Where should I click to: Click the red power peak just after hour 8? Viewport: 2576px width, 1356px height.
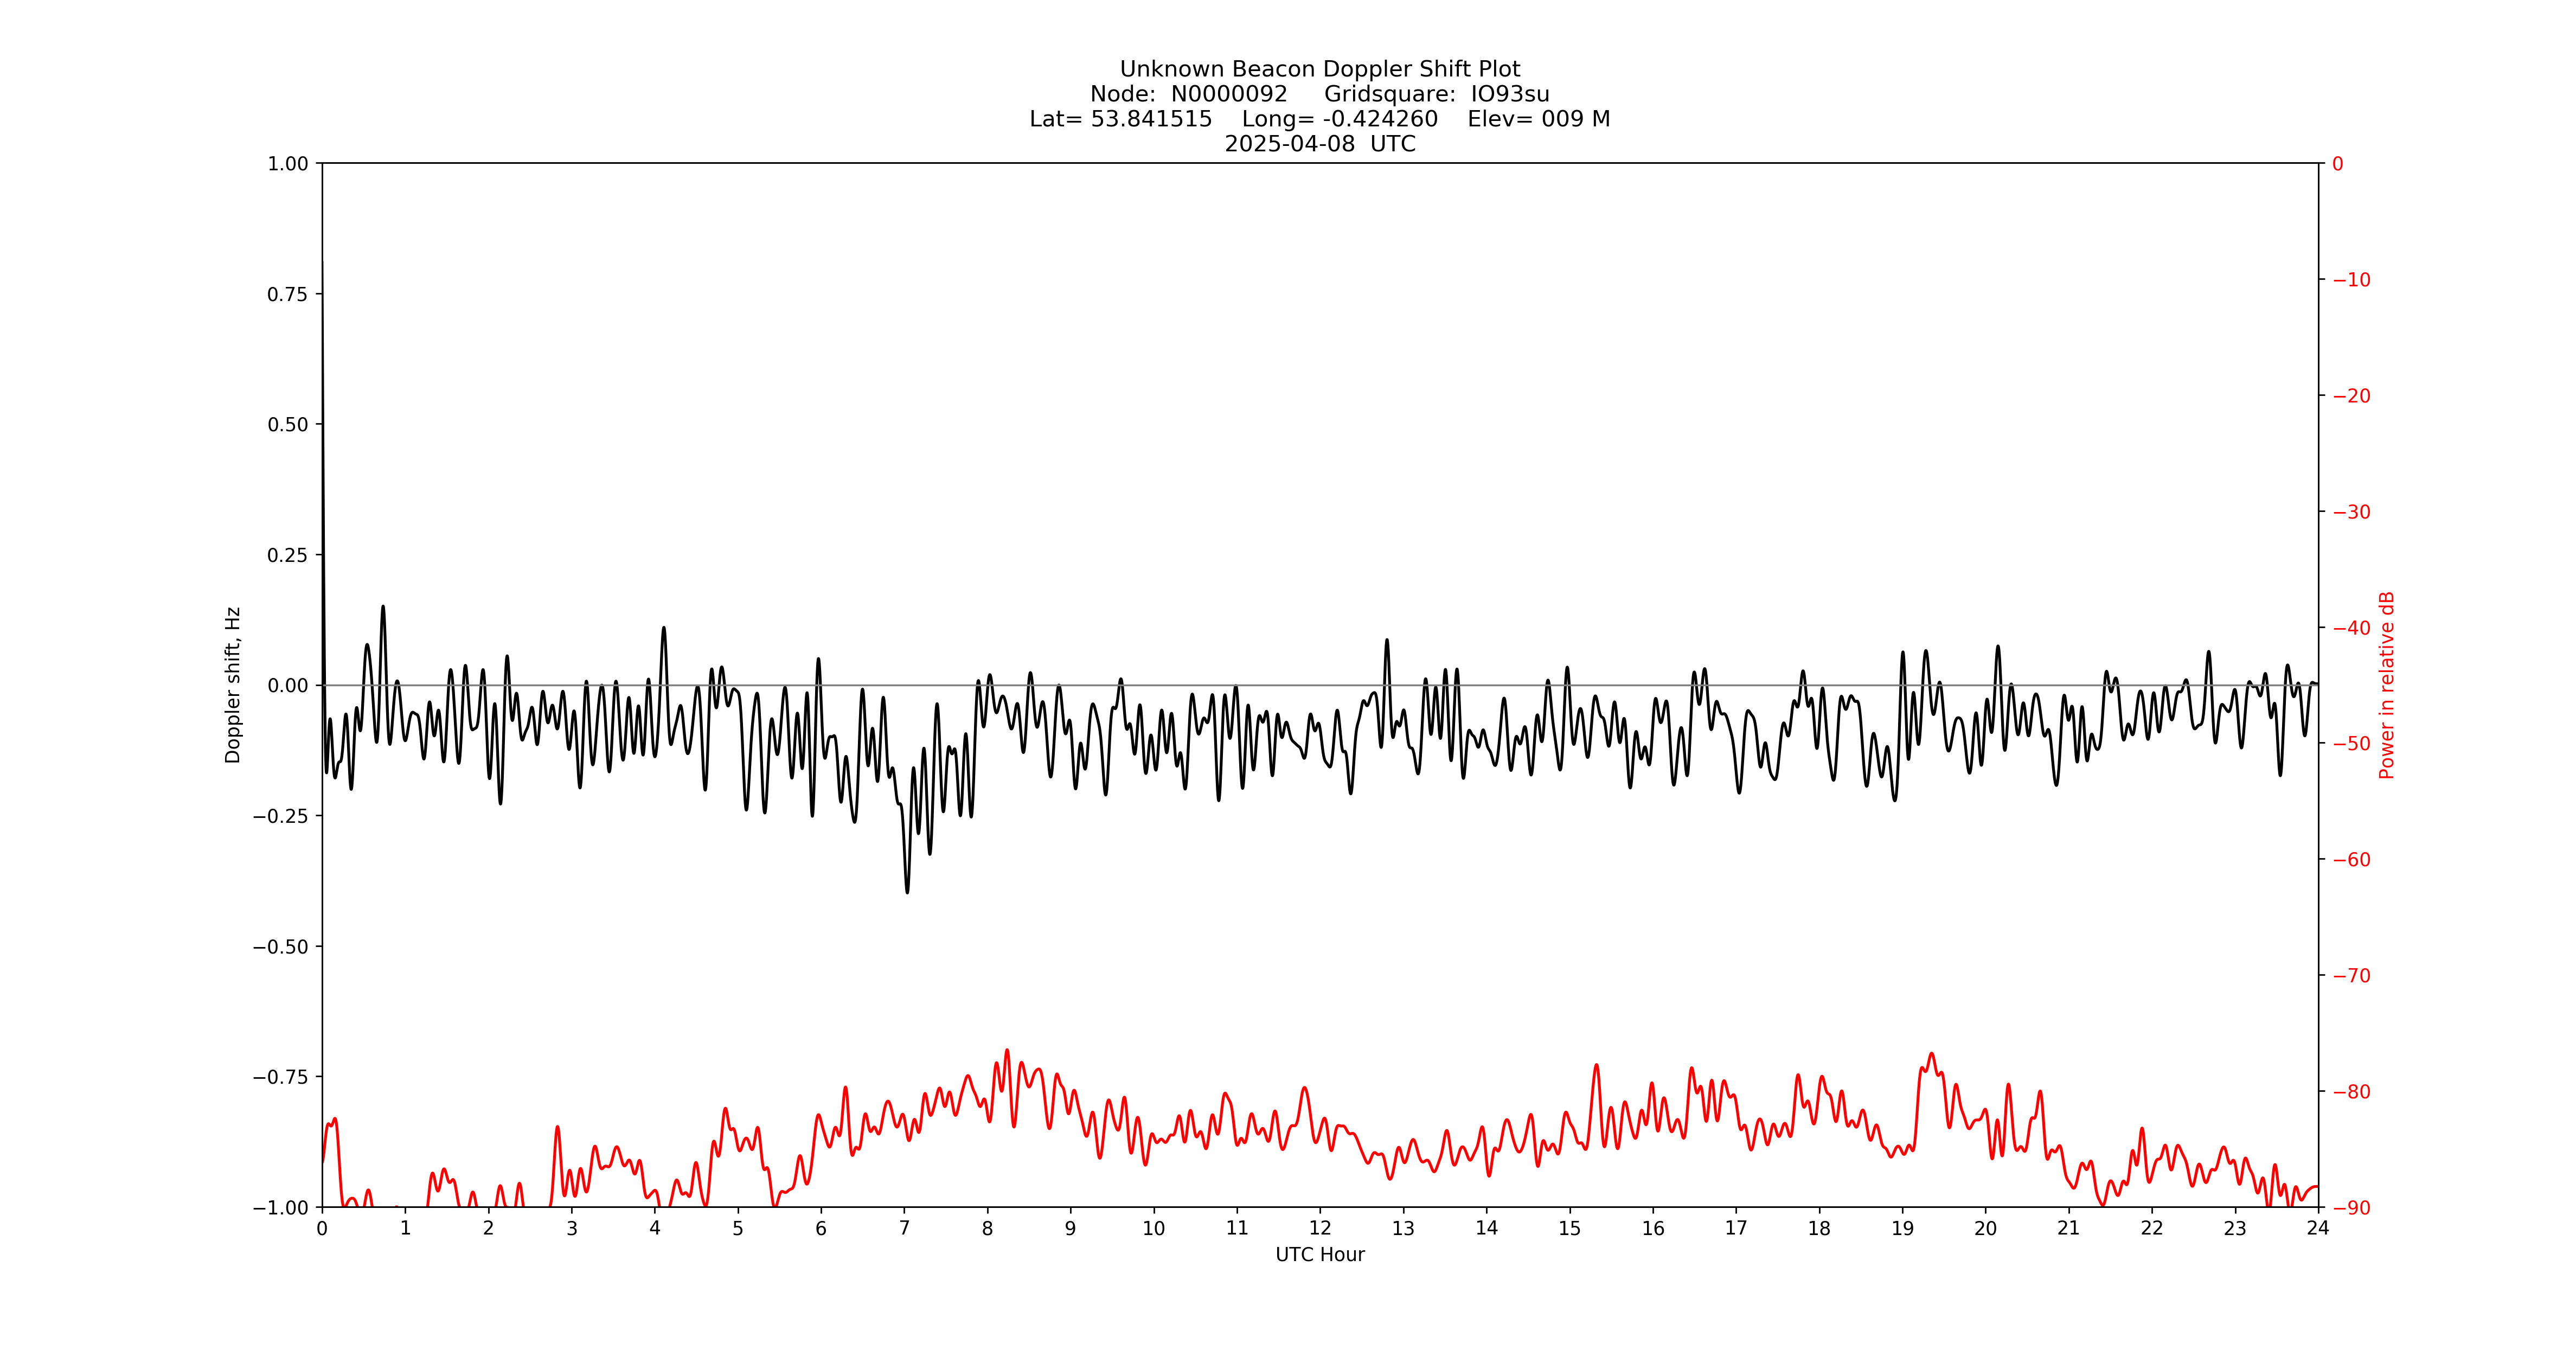(1007, 1052)
